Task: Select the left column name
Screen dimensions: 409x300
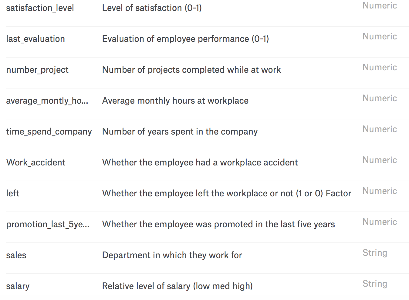Action: tap(13, 193)
